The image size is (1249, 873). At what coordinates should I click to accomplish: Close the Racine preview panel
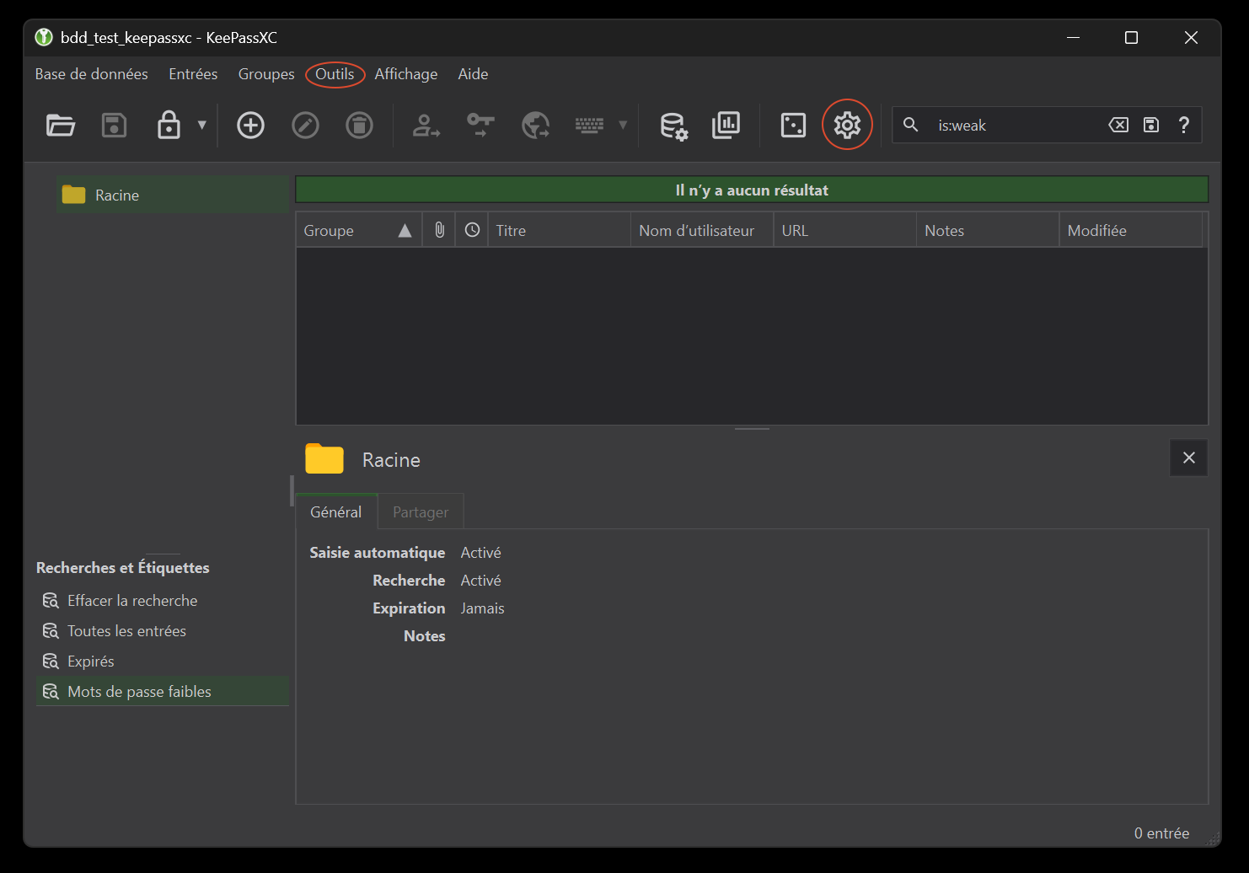point(1189,458)
